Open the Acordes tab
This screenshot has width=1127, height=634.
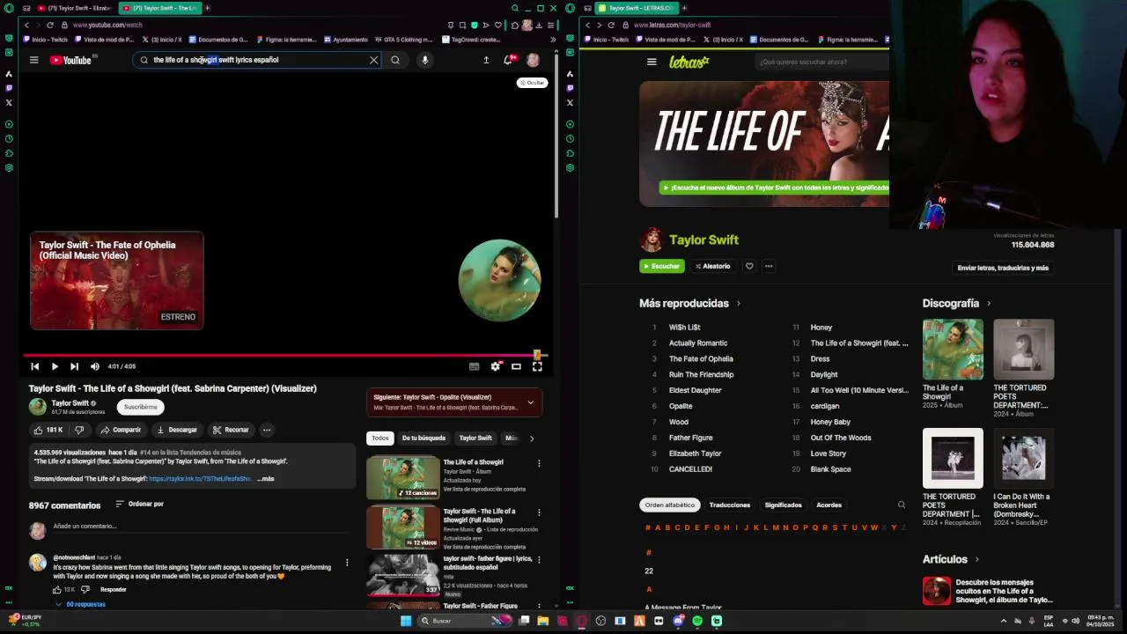click(829, 505)
